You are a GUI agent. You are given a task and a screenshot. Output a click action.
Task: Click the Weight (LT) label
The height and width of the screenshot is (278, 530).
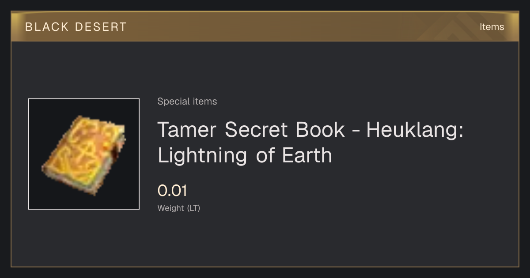pyautogui.click(x=179, y=208)
